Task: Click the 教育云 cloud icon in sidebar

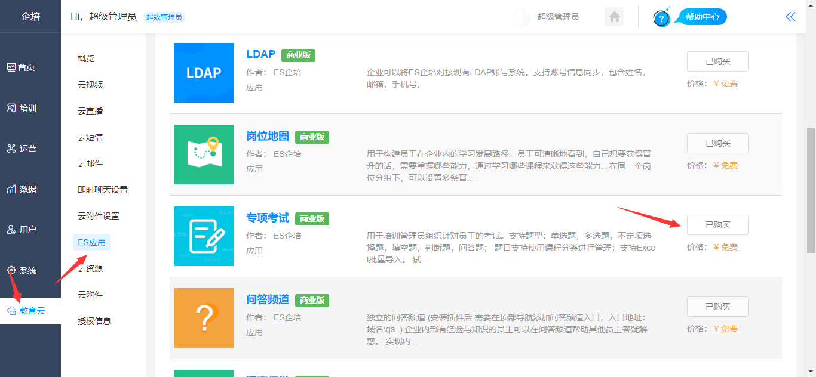Action: 11,311
